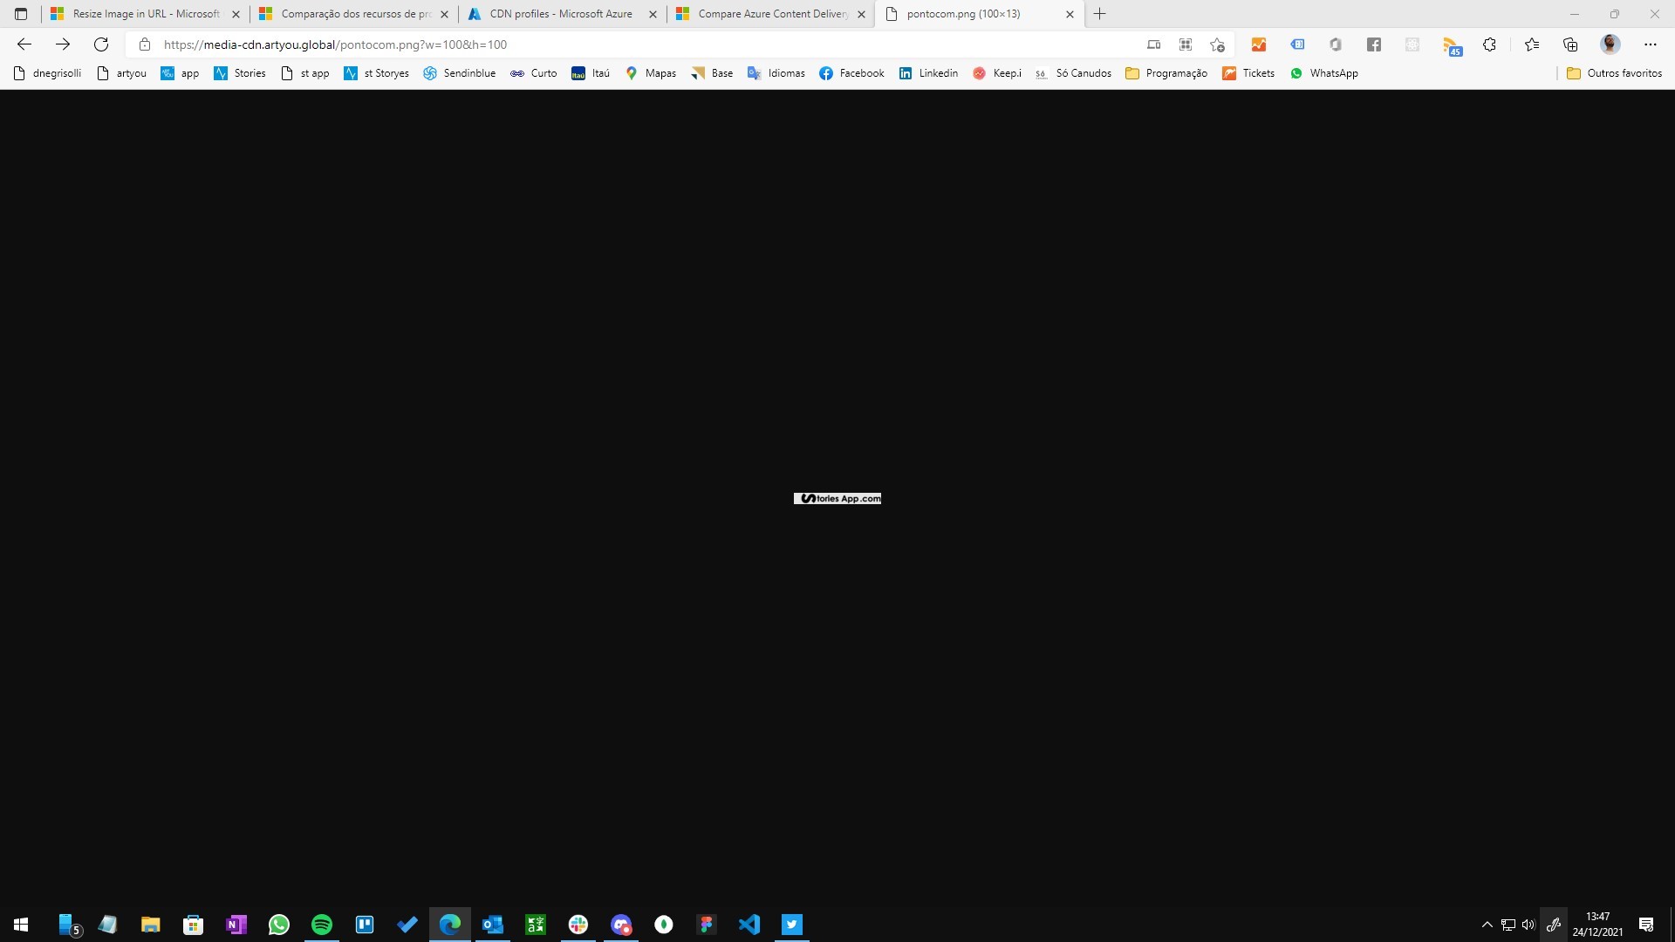Image resolution: width=1675 pixels, height=942 pixels.
Task: Open the Itaú bookmark
Action: coord(591,73)
